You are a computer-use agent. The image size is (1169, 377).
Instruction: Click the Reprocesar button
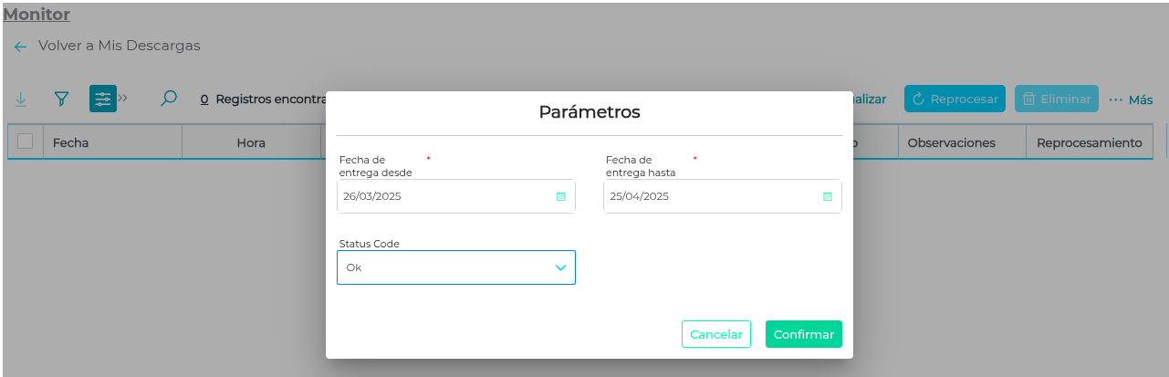coord(955,99)
